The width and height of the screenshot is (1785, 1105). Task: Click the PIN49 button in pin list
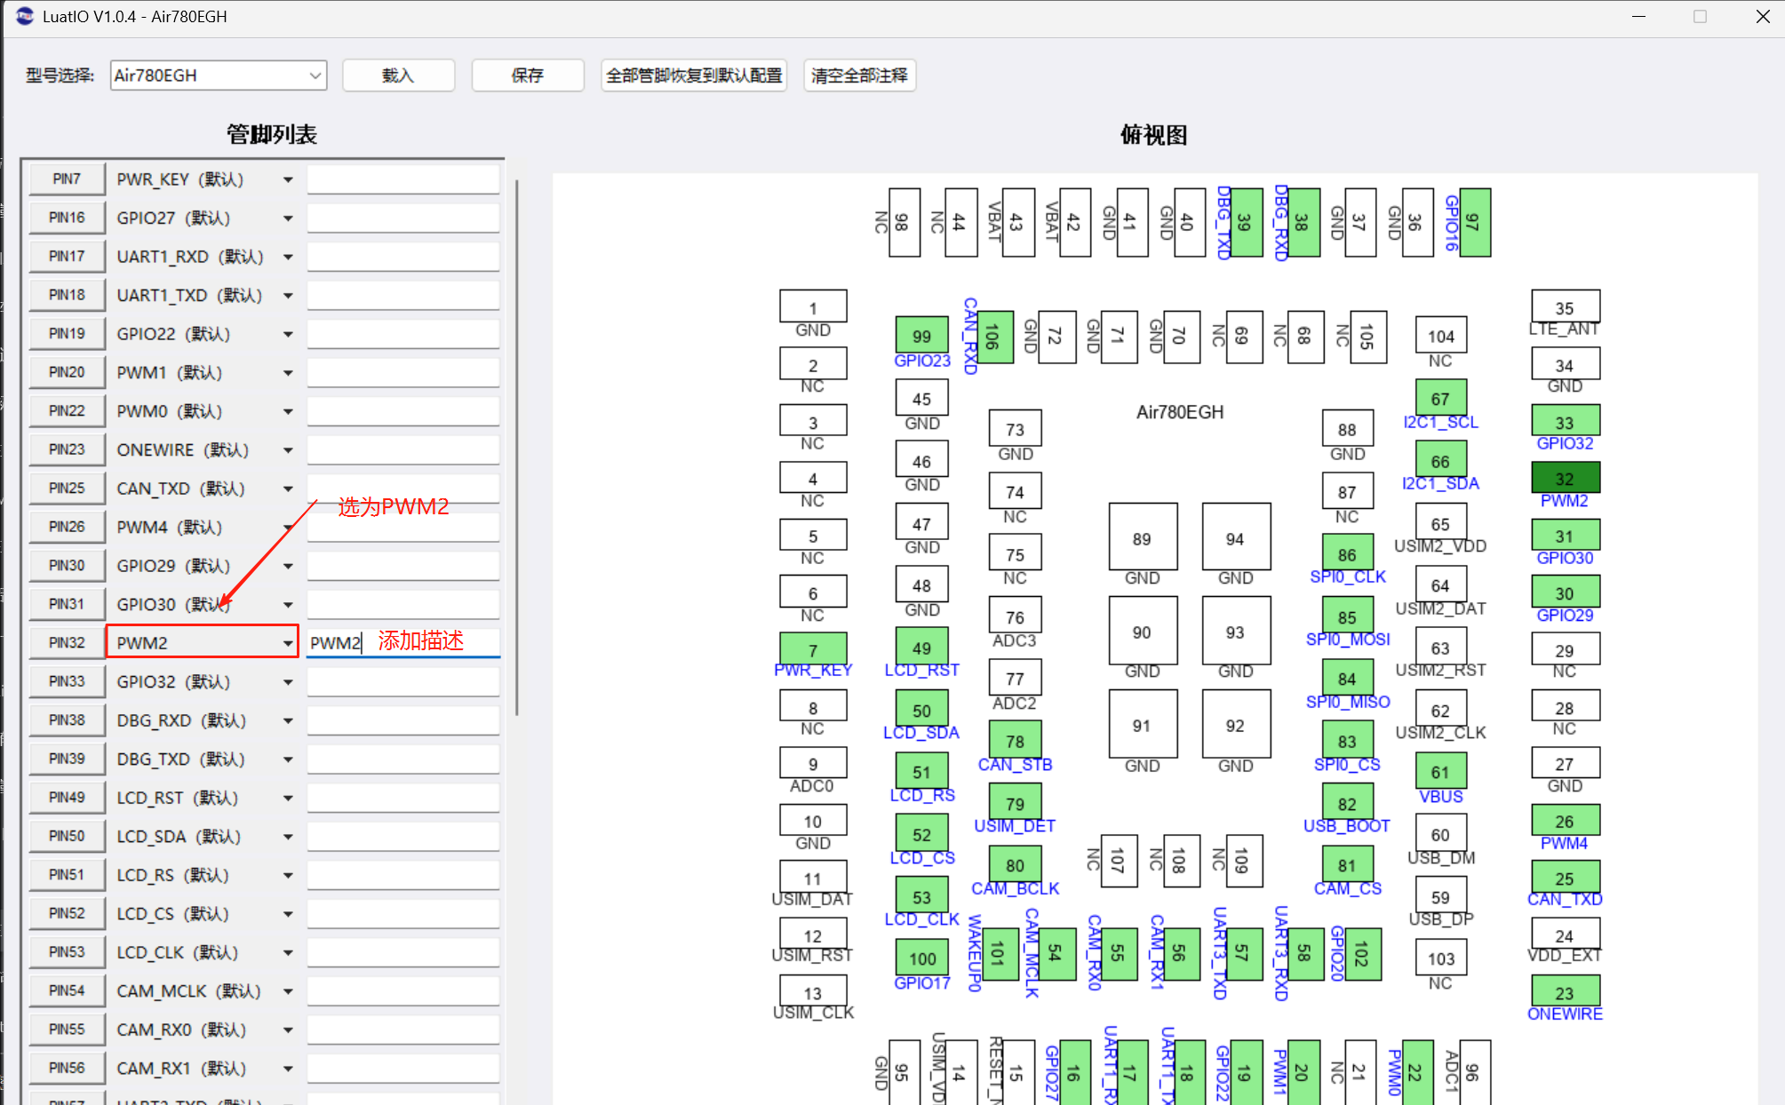67,798
